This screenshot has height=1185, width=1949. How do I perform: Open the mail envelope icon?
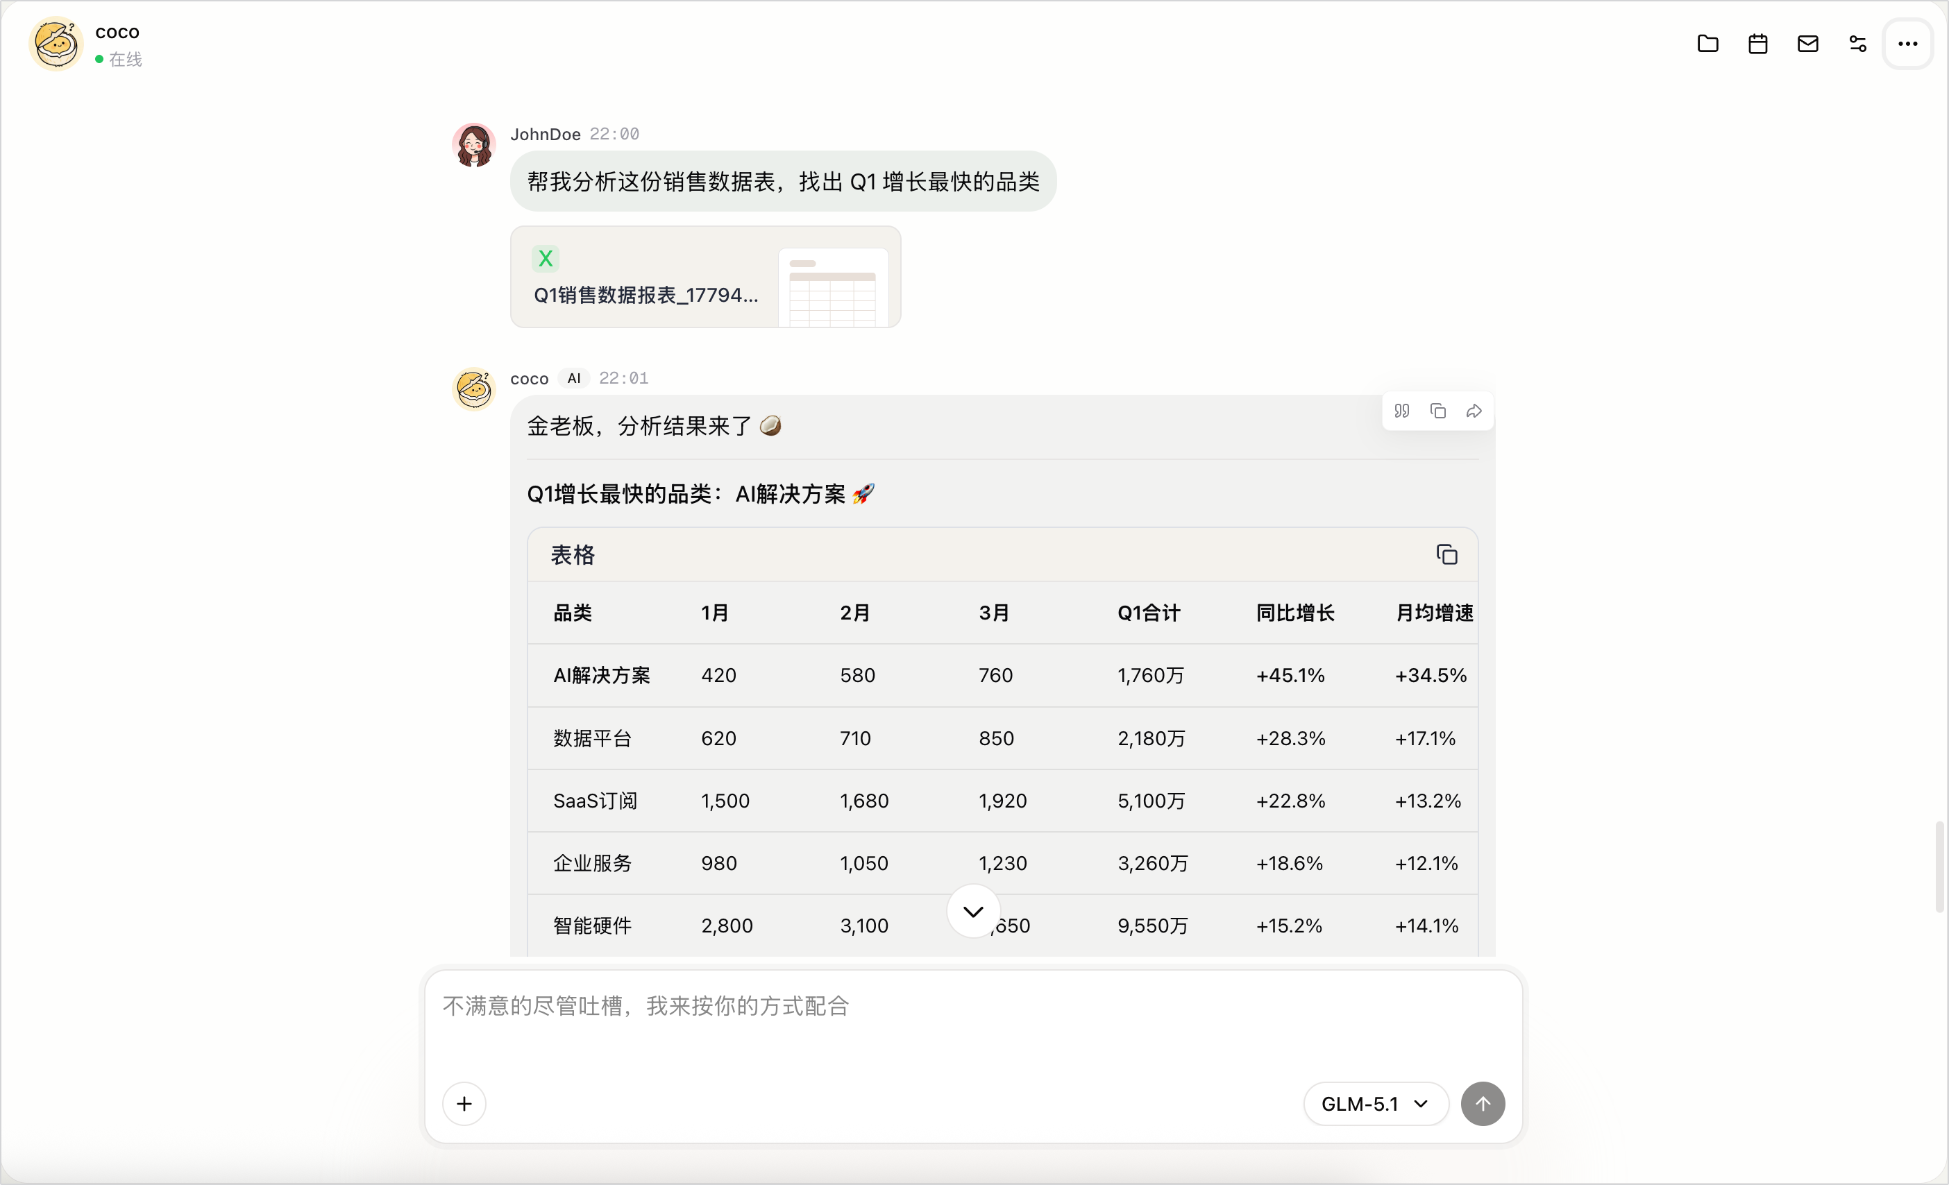[x=1807, y=44]
